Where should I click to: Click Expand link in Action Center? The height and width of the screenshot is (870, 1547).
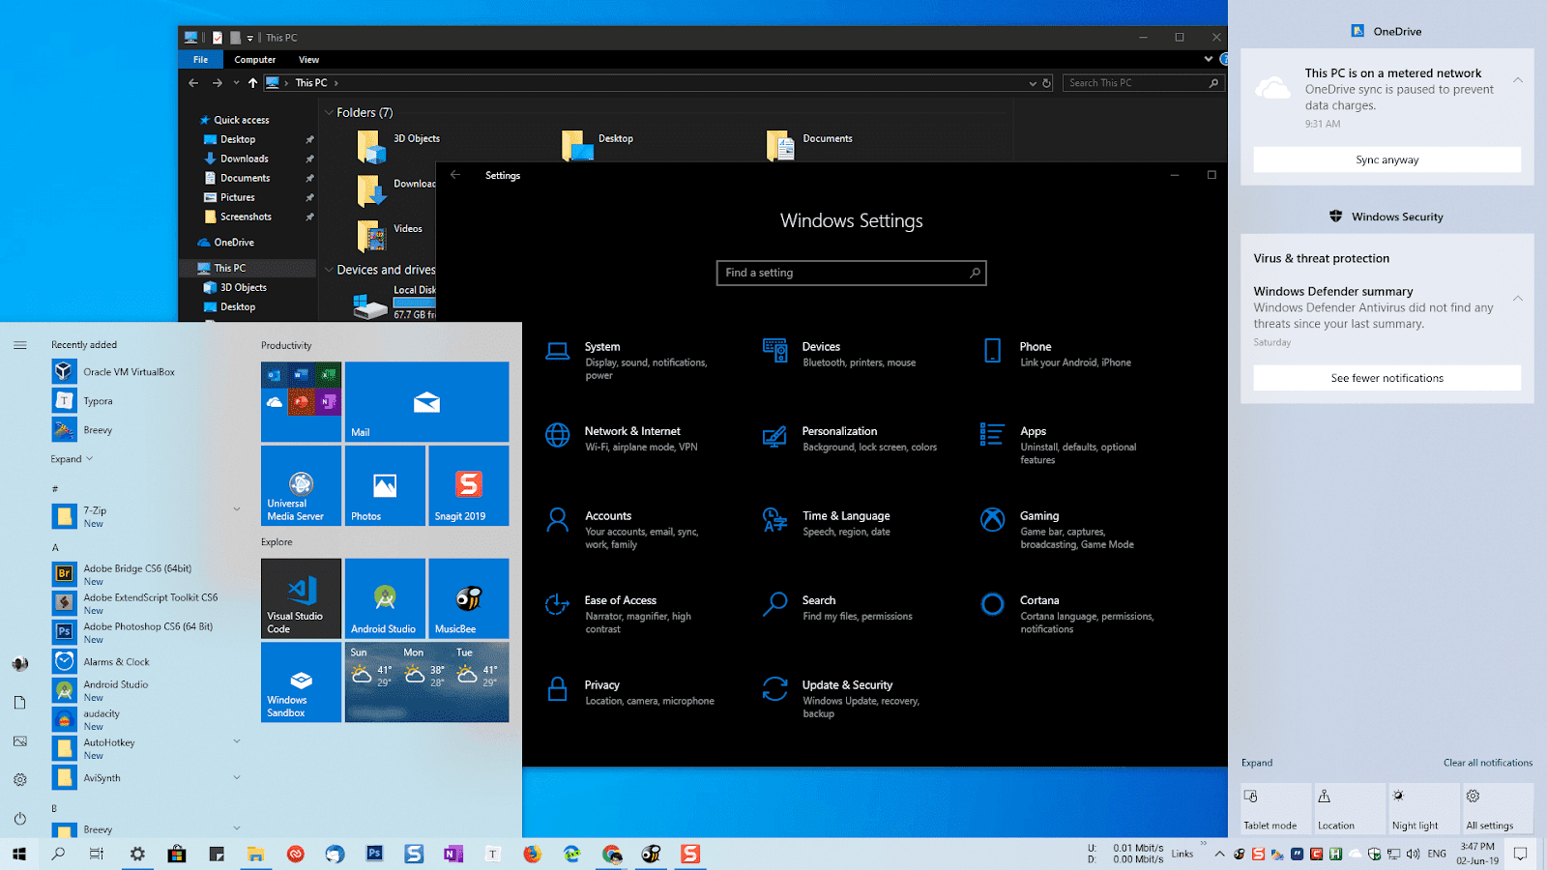1257,763
